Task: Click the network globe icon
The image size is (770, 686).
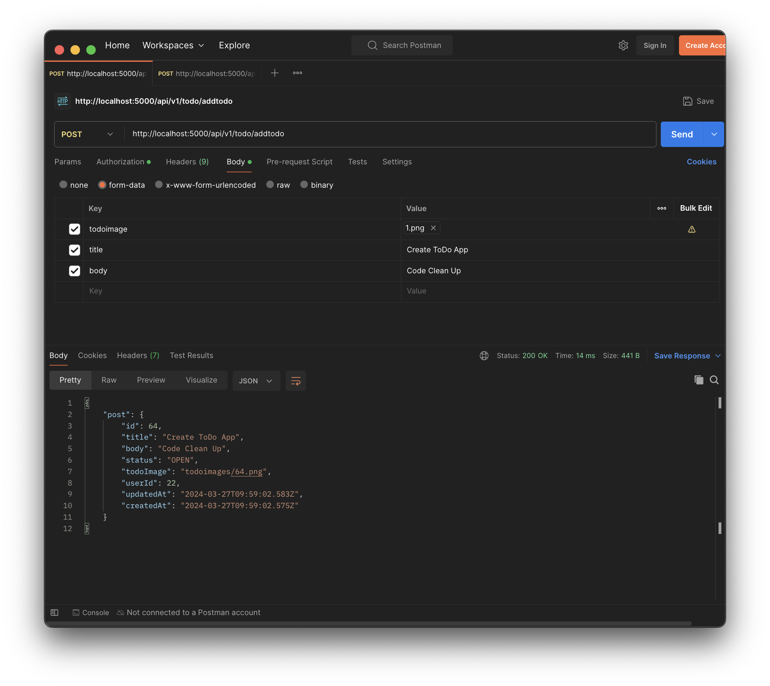Action: (484, 356)
